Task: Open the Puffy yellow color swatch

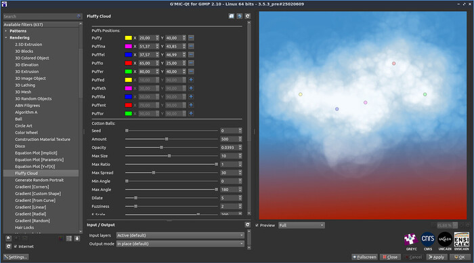Action: 129,38
